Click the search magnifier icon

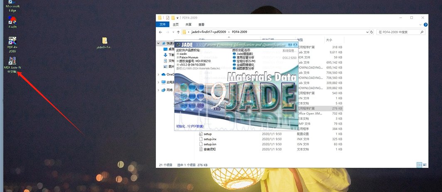[x=422, y=32]
